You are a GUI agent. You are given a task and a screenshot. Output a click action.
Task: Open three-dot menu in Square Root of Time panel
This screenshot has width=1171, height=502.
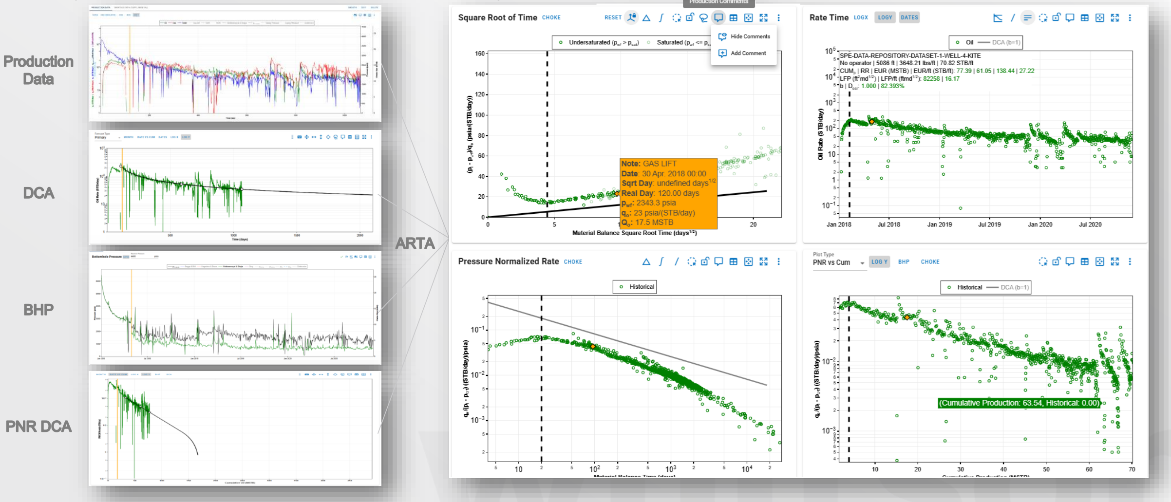coord(778,18)
